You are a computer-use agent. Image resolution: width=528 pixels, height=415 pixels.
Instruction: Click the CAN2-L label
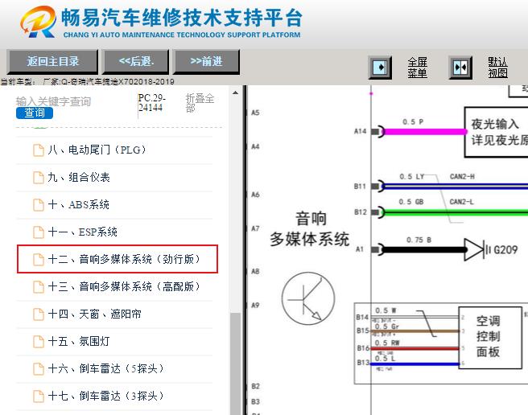(x=461, y=202)
